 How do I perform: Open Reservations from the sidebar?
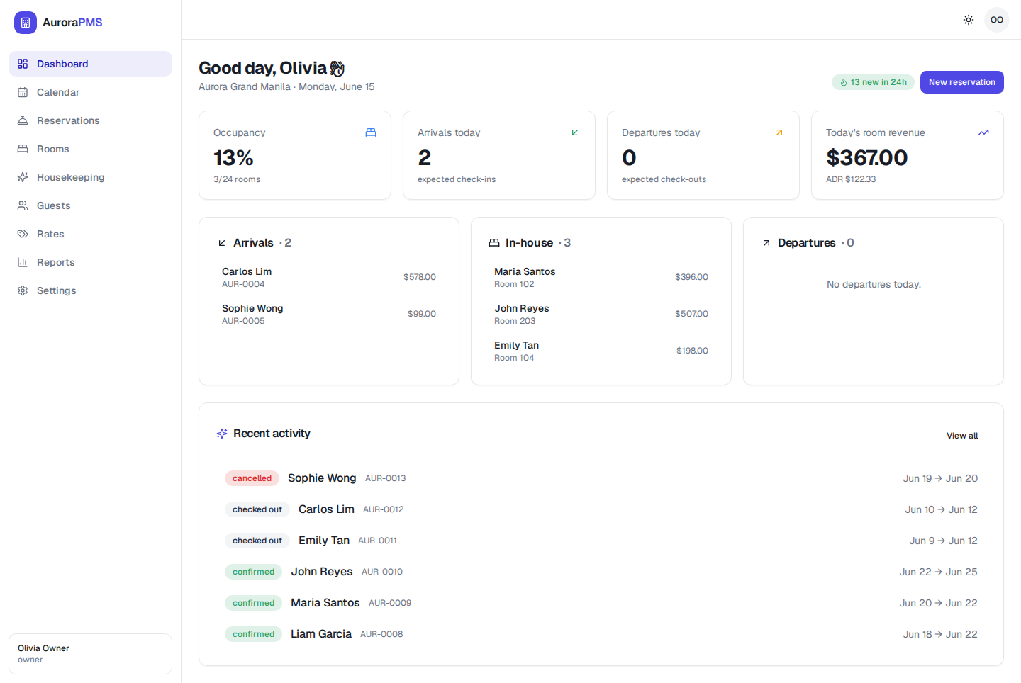click(x=90, y=120)
